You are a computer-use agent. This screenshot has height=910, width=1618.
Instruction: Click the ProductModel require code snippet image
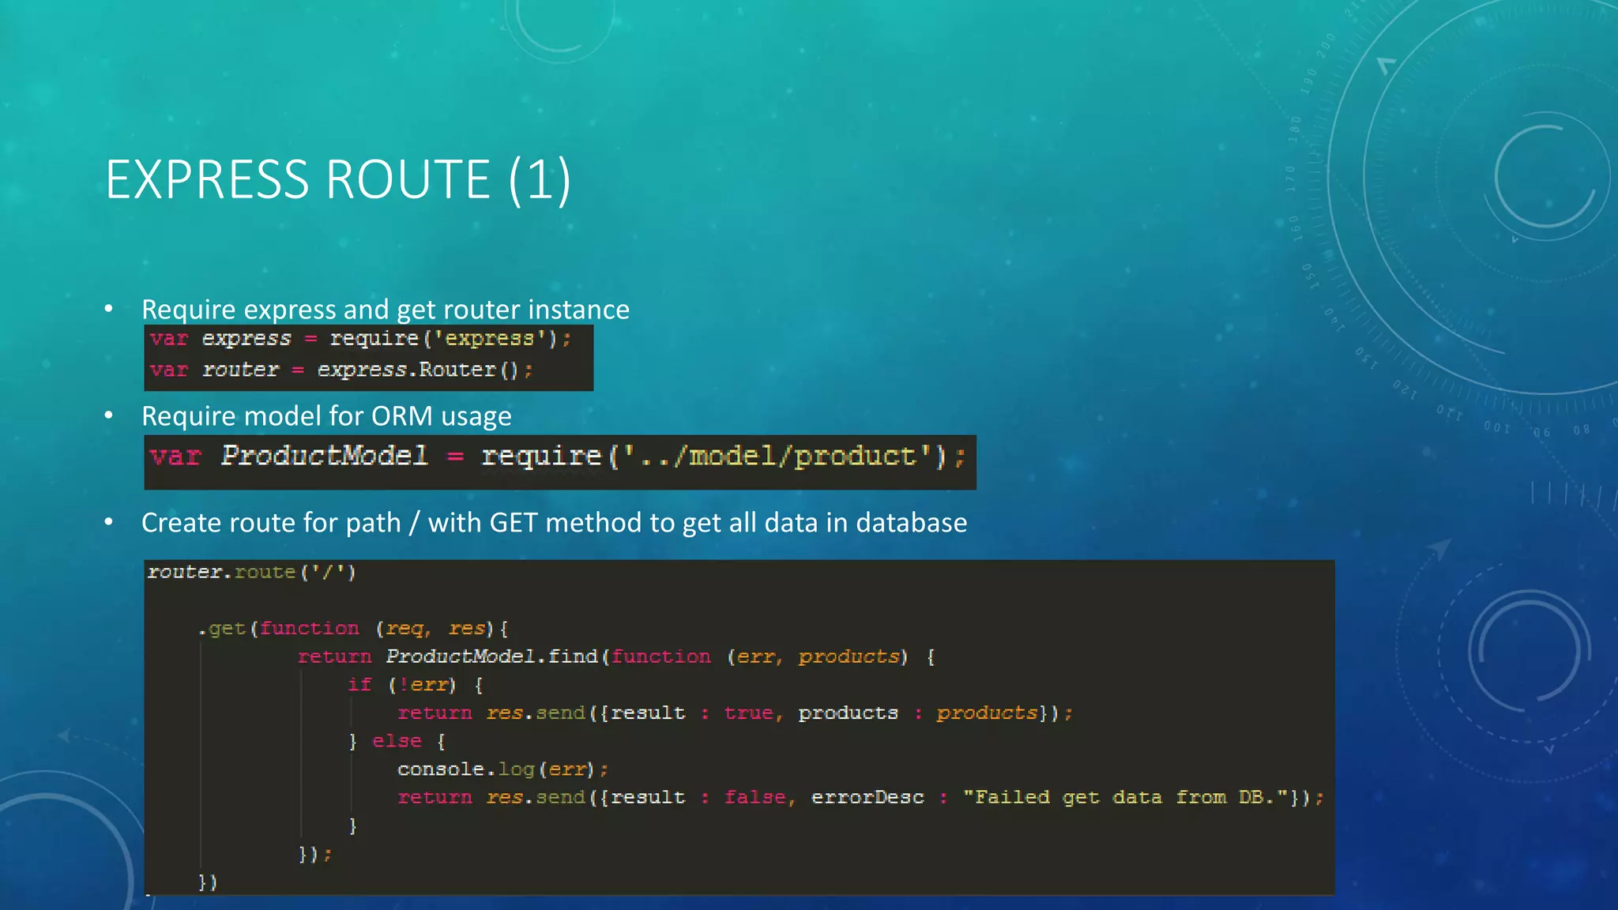[x=559, y=461]
